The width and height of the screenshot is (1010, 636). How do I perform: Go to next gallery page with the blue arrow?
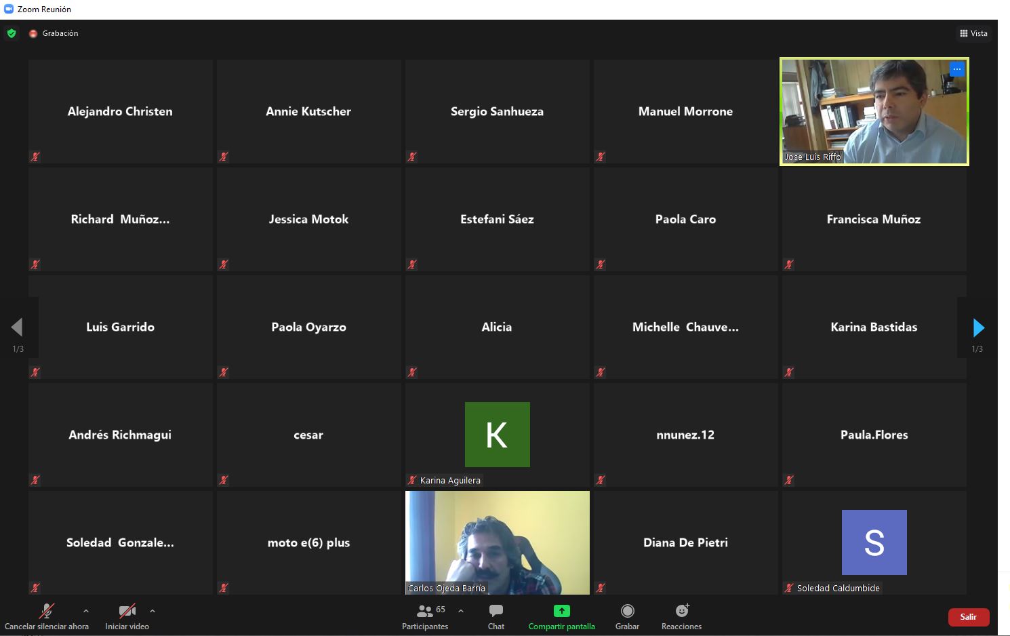(x=978, y=327)
